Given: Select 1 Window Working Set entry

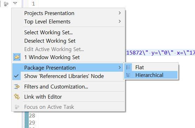Looking at the screenshot, I should tap(68, 57).
